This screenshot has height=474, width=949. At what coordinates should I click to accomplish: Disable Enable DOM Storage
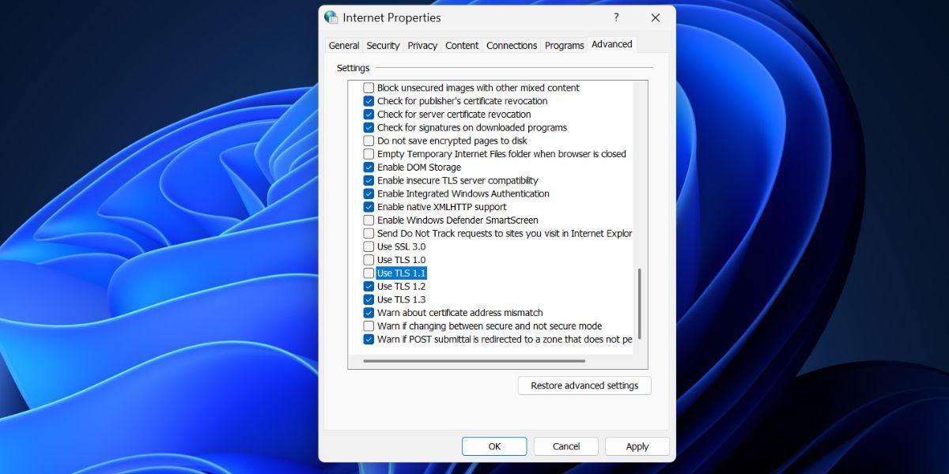[x=369, y=167]
